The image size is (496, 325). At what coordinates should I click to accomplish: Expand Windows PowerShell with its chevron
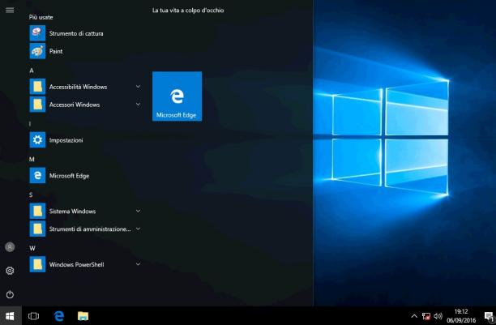tap(138, 264)
